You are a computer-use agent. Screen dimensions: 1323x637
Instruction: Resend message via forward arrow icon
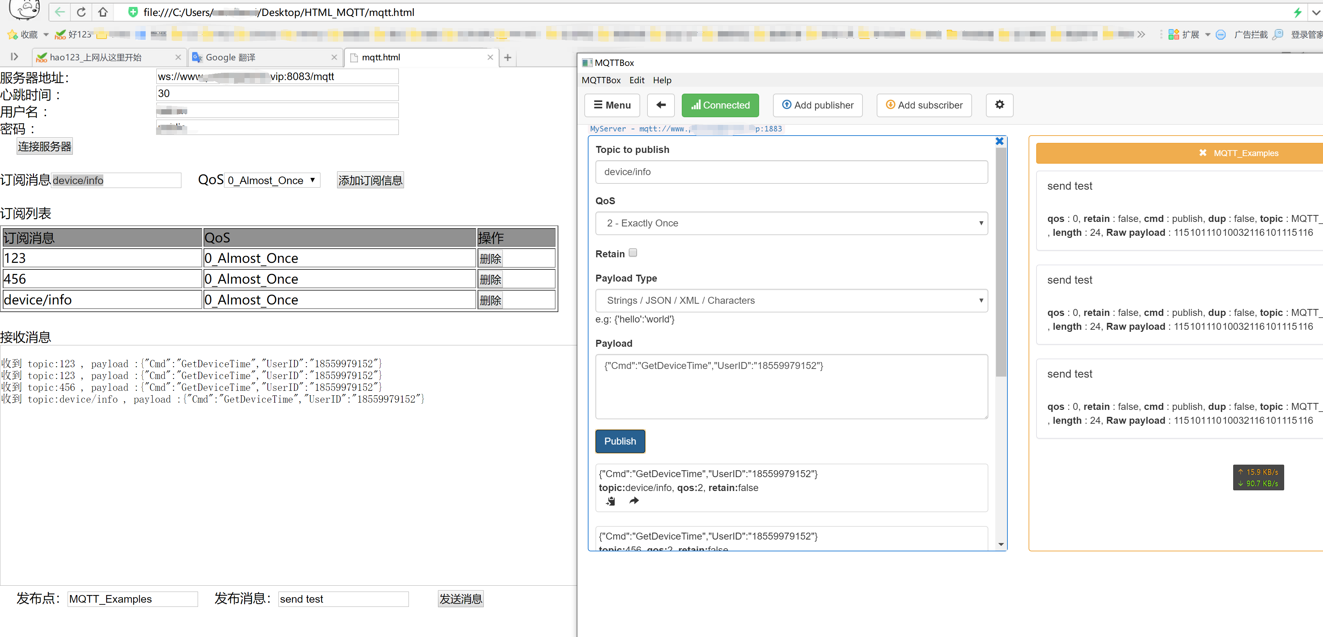pos(633,501)
